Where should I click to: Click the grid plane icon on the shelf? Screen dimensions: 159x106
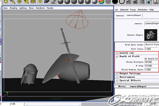click(54, 2)
